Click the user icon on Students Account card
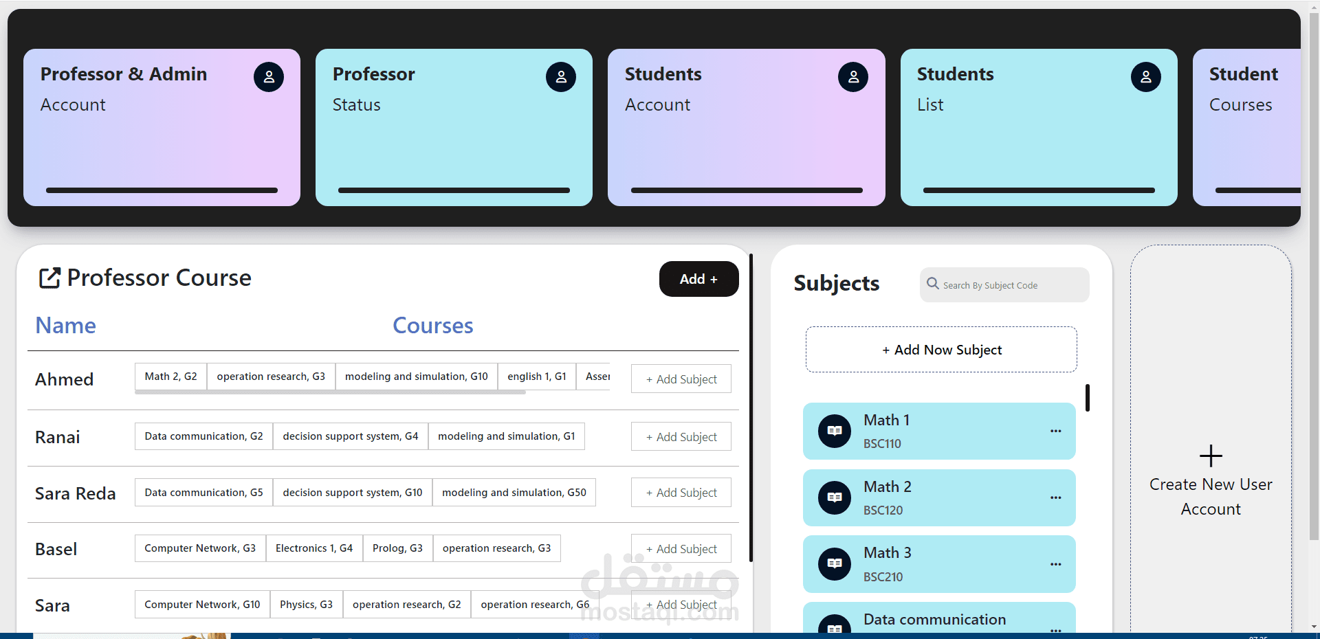The height and width of the screenshot is (639, 1320). (x=853, y=77)
